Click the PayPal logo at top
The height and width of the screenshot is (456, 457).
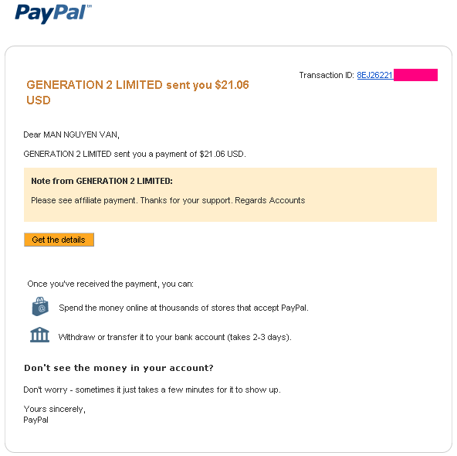[53, 13]
